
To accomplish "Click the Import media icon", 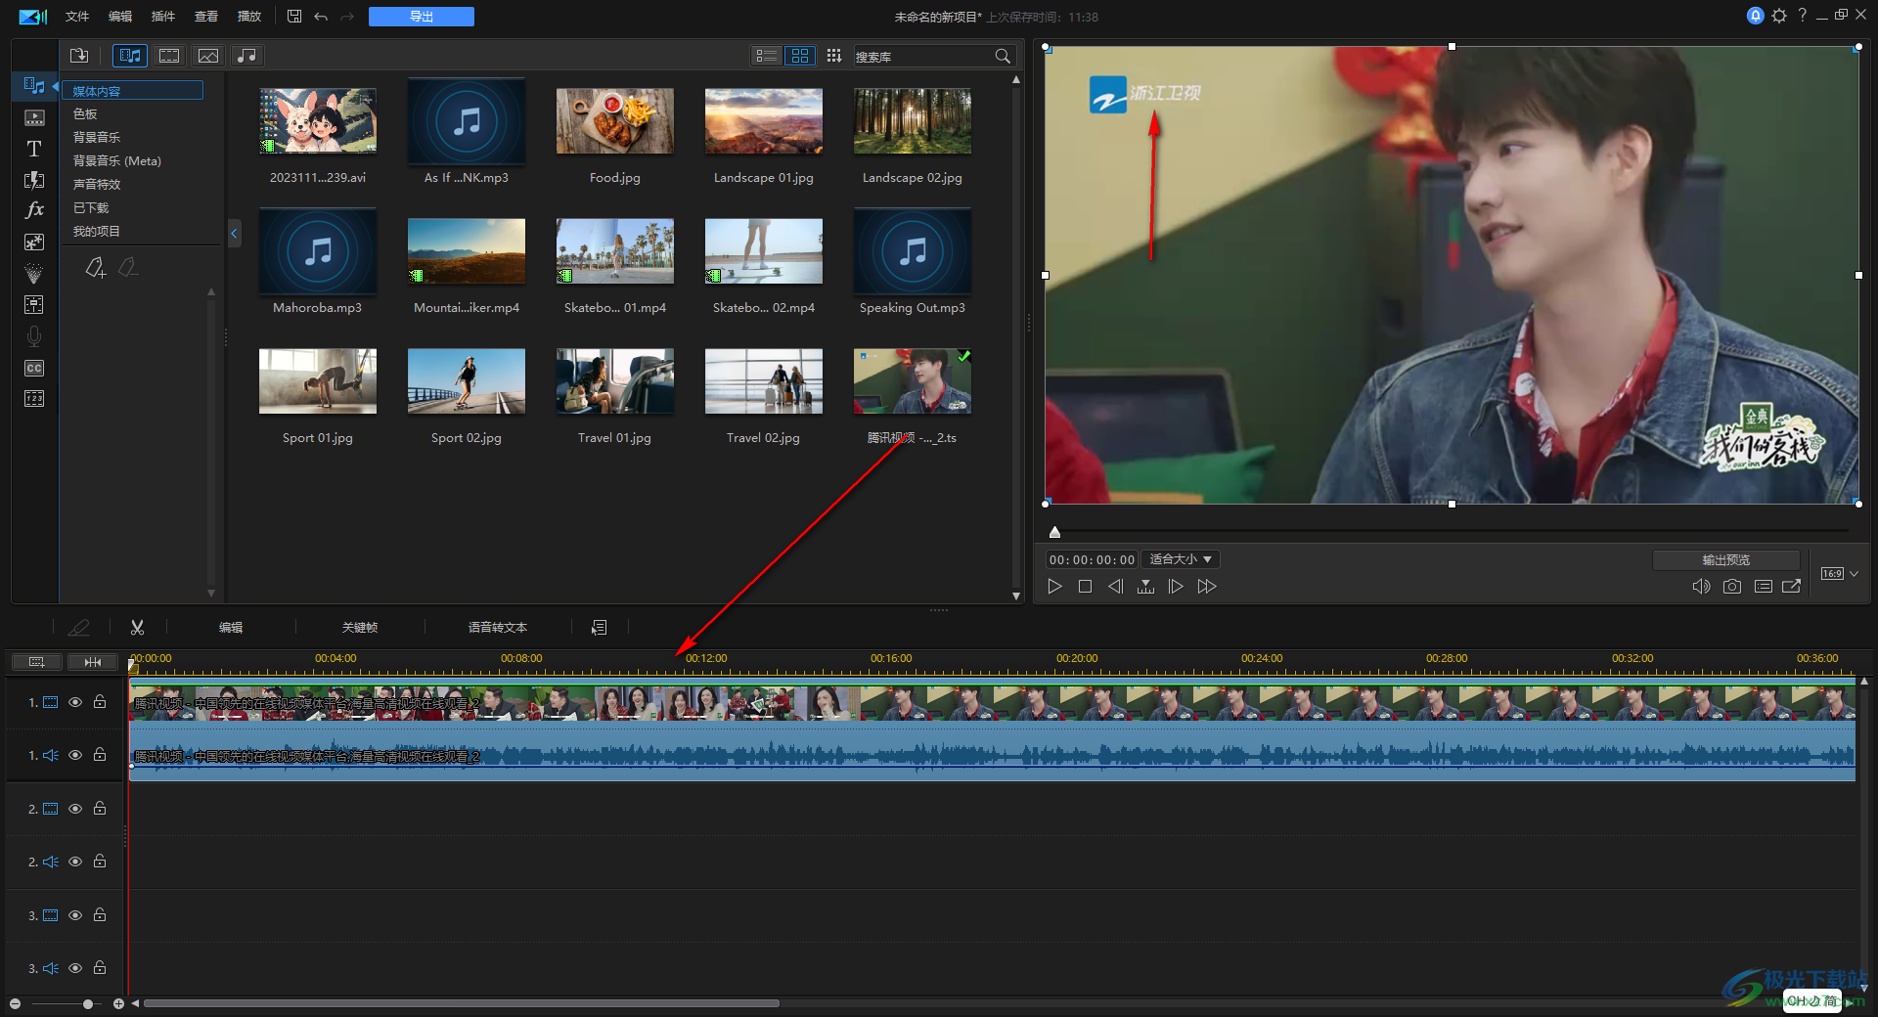I will tap(79, 56).
